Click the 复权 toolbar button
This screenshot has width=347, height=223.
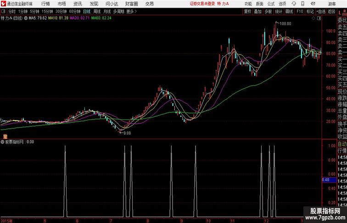pos(248,11)
